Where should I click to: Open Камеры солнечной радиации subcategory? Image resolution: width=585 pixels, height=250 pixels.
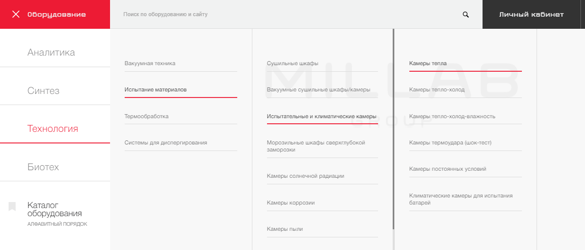pyautogui.click(x=305, y=176)
